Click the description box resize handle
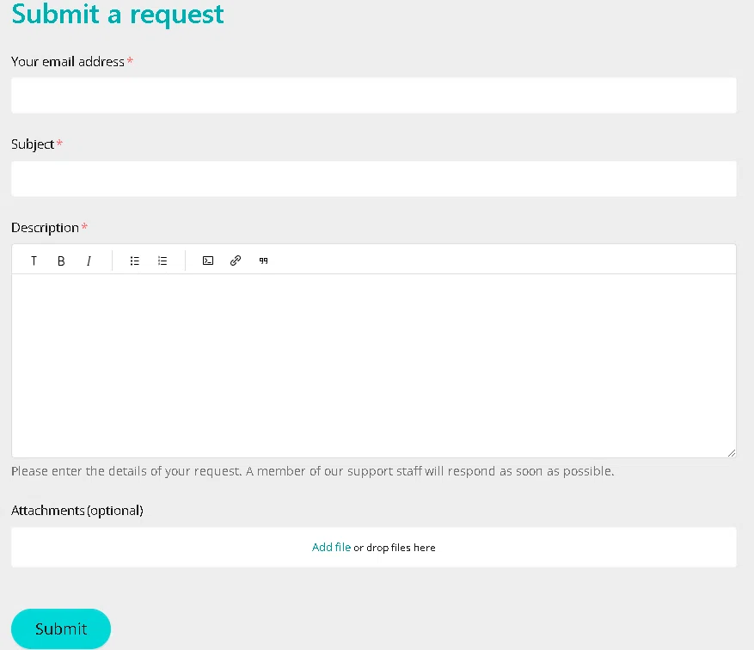Image resolution: width=754 pixels, height=650 pixels. (x=732, y=453)
